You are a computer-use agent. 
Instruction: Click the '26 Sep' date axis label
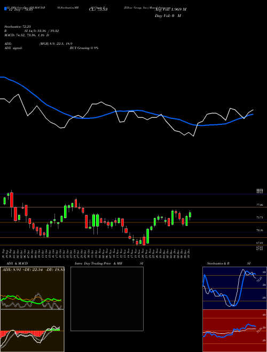(x=4, y=253)
